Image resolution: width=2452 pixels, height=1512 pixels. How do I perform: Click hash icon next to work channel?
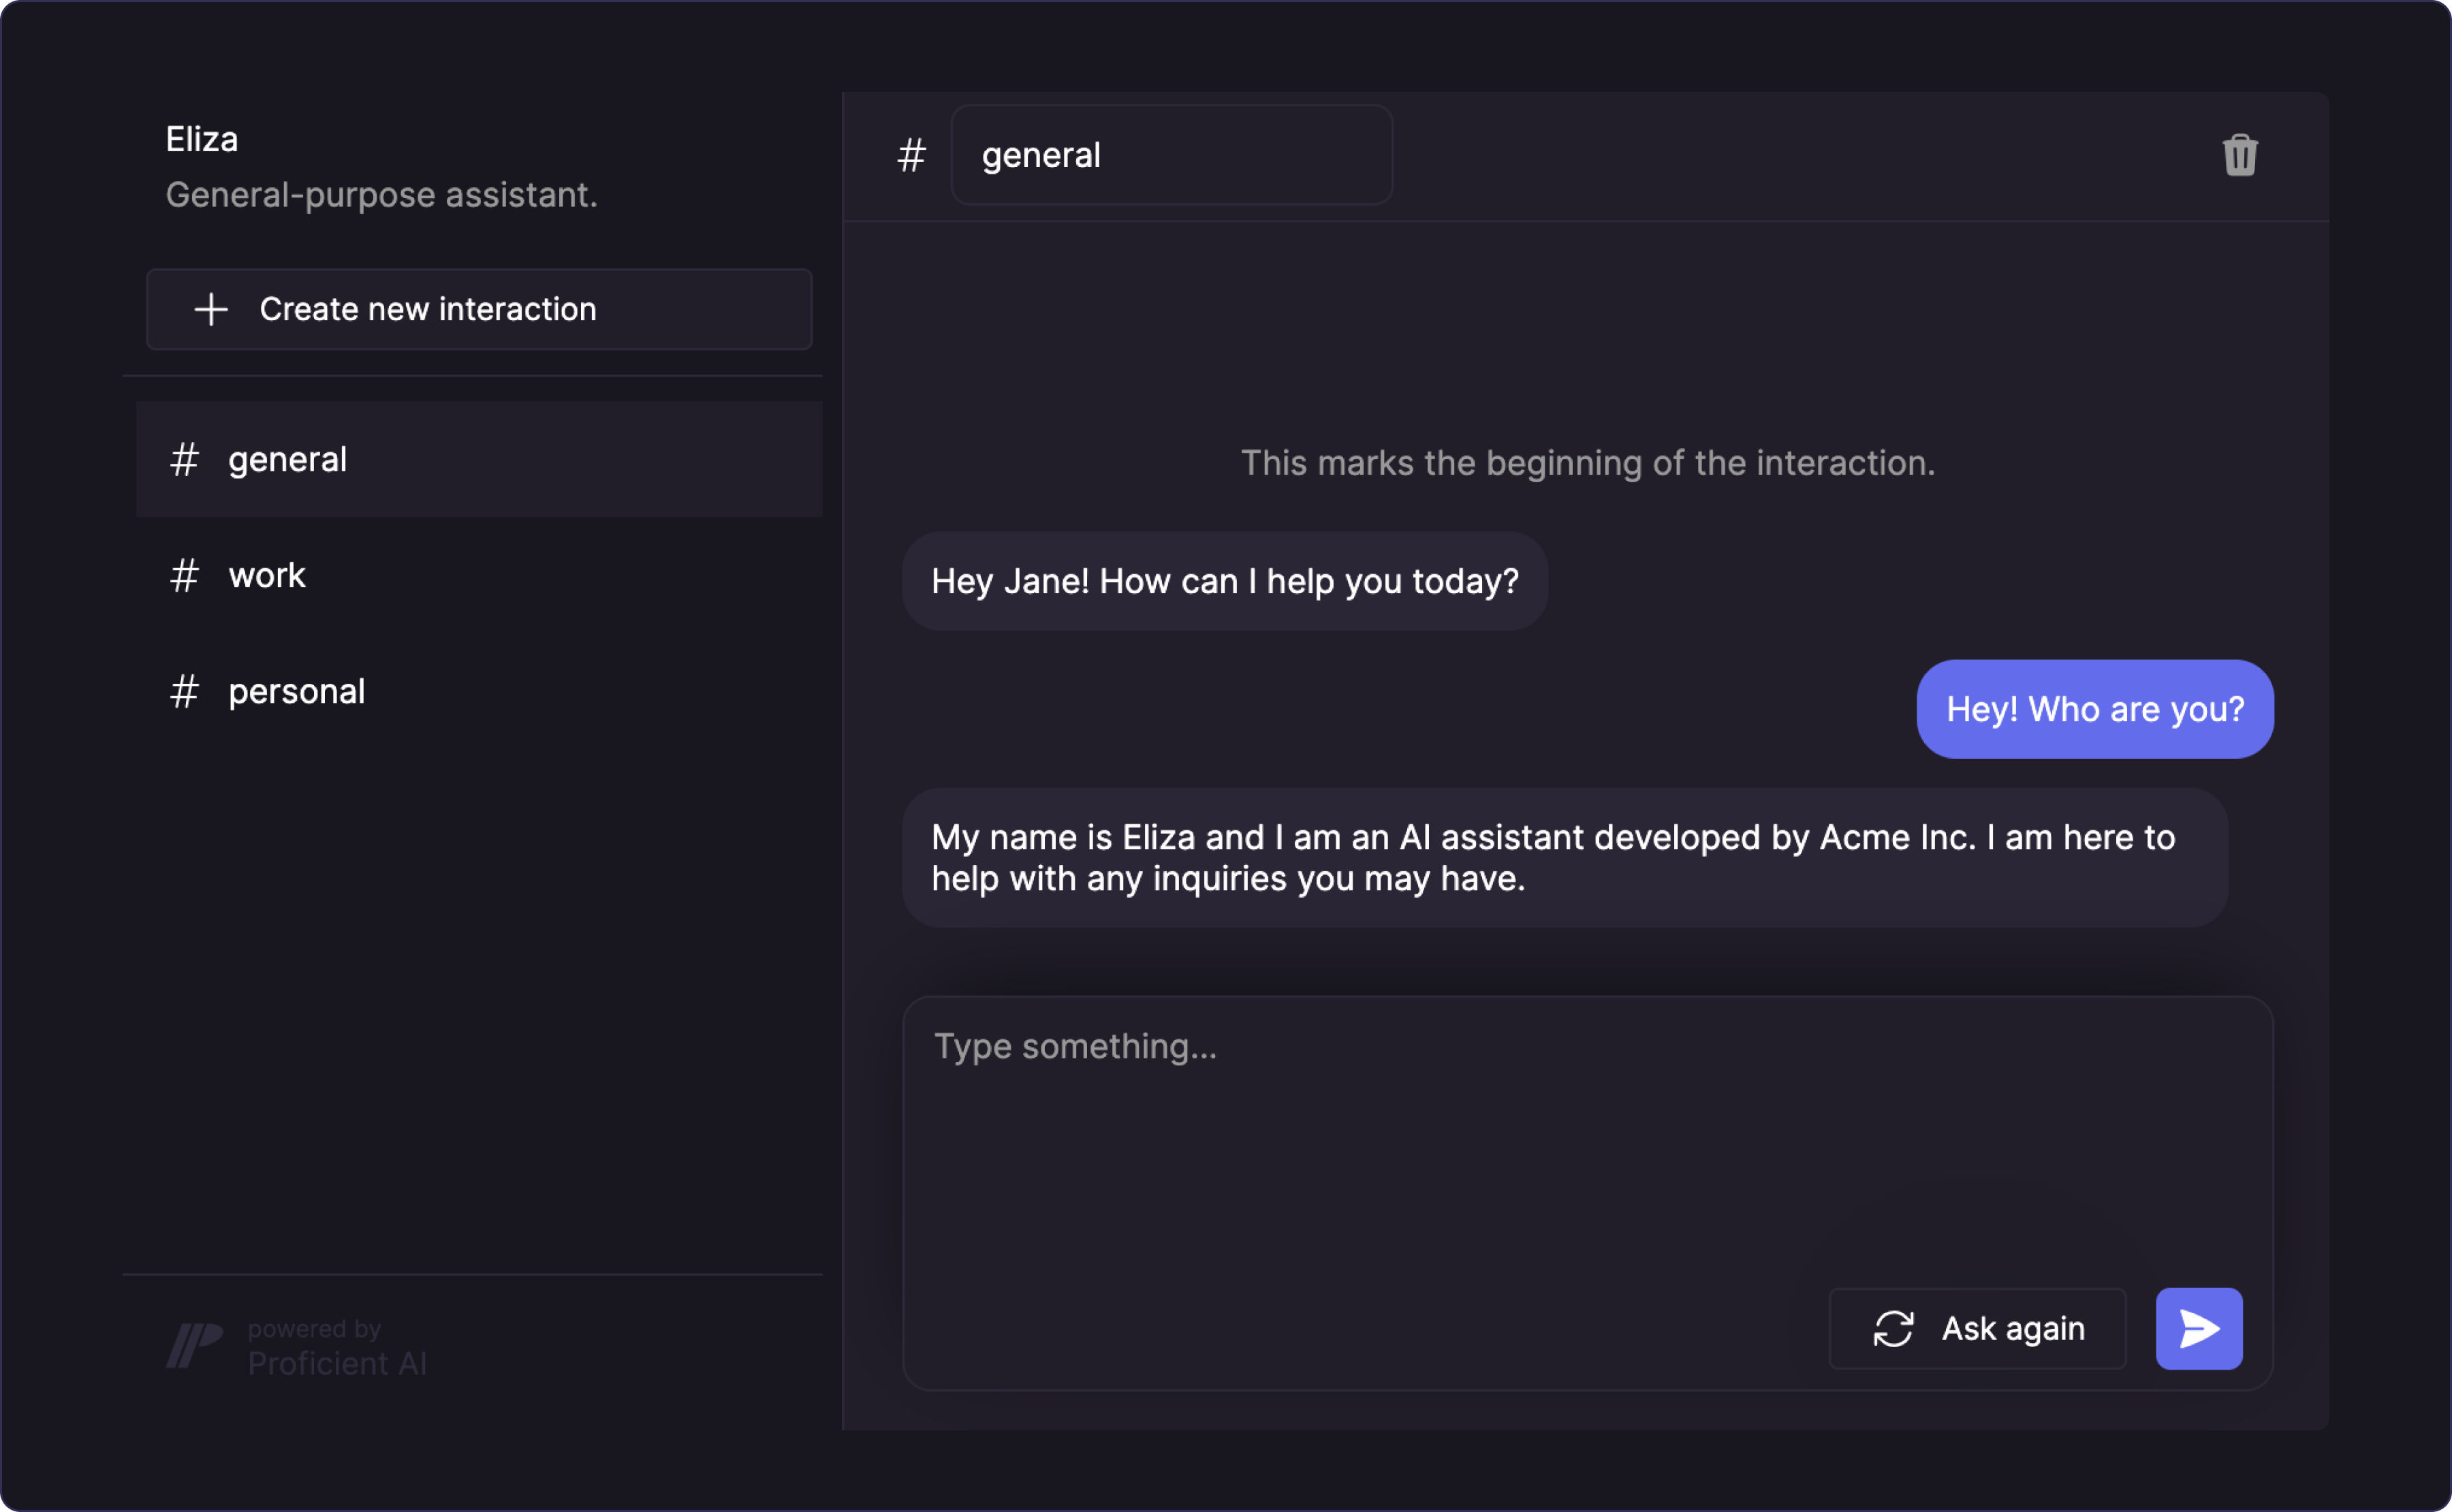[x=184, y=576]
